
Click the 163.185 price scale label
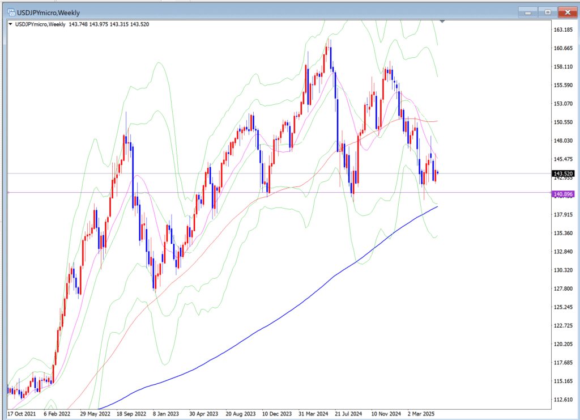pyautogui.click(x=563, y=29)
